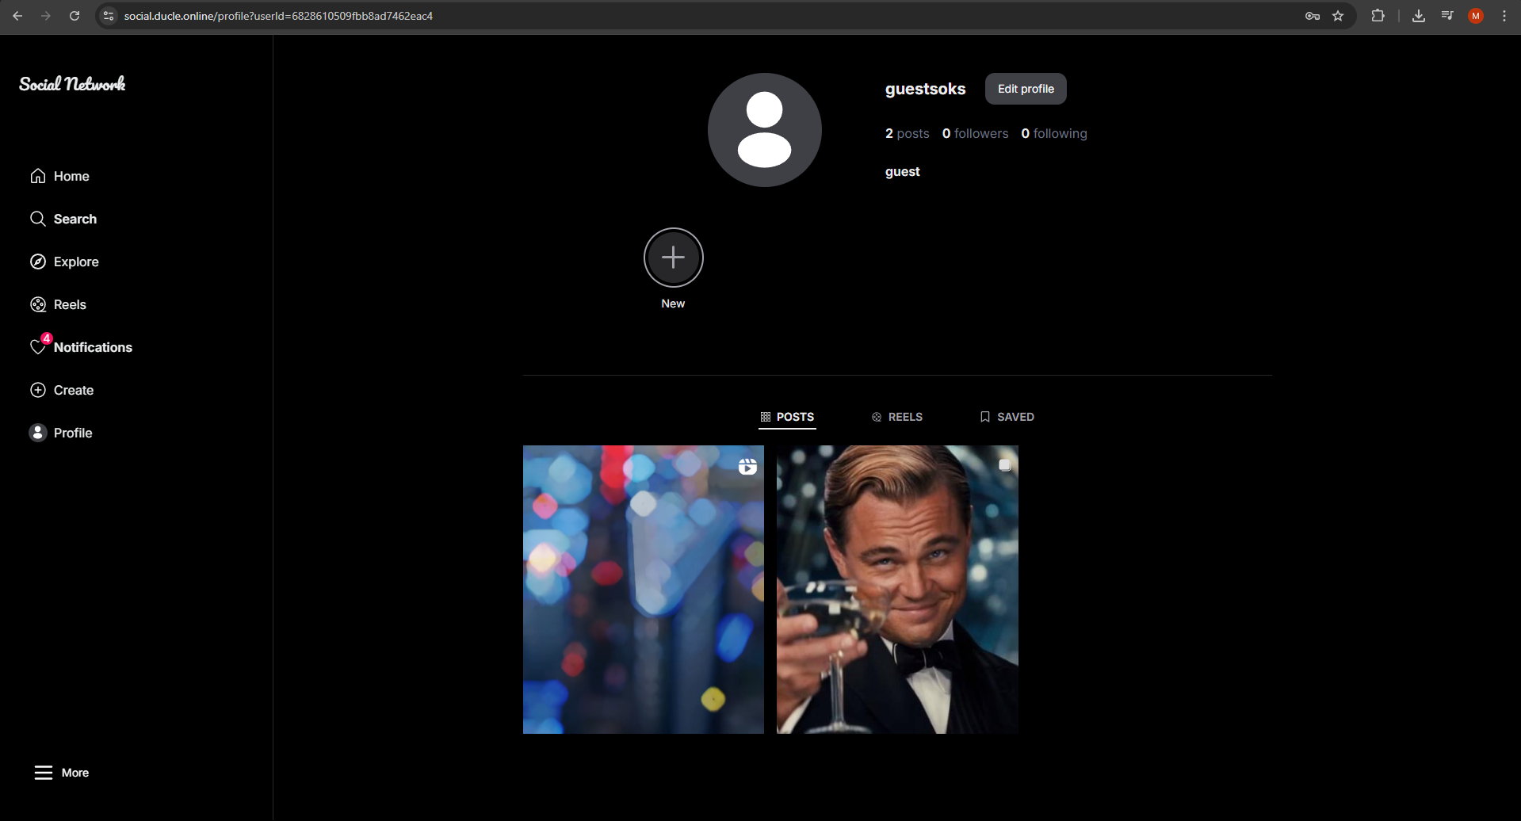This screenshot has width=1521, height=821.
Task: Open browser downloads icon
Action: point(1419,16)
